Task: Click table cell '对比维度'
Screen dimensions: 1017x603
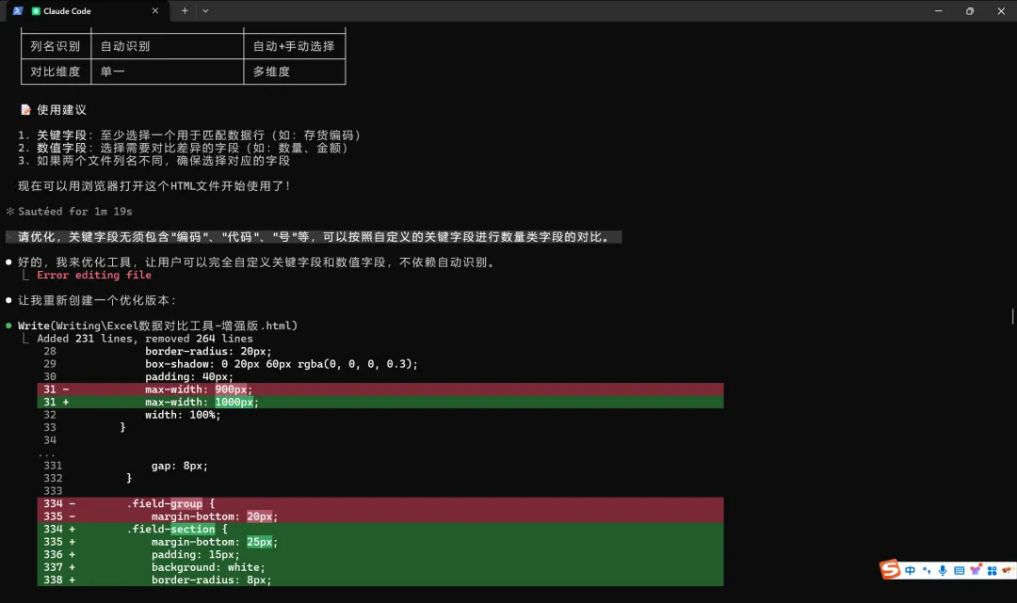Action: point(56,71)
